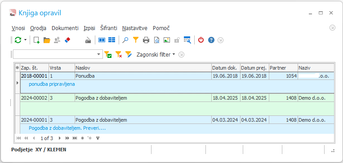Sort by the Zap. št. column header
343x163 pixels.
(x=34, y=68)
